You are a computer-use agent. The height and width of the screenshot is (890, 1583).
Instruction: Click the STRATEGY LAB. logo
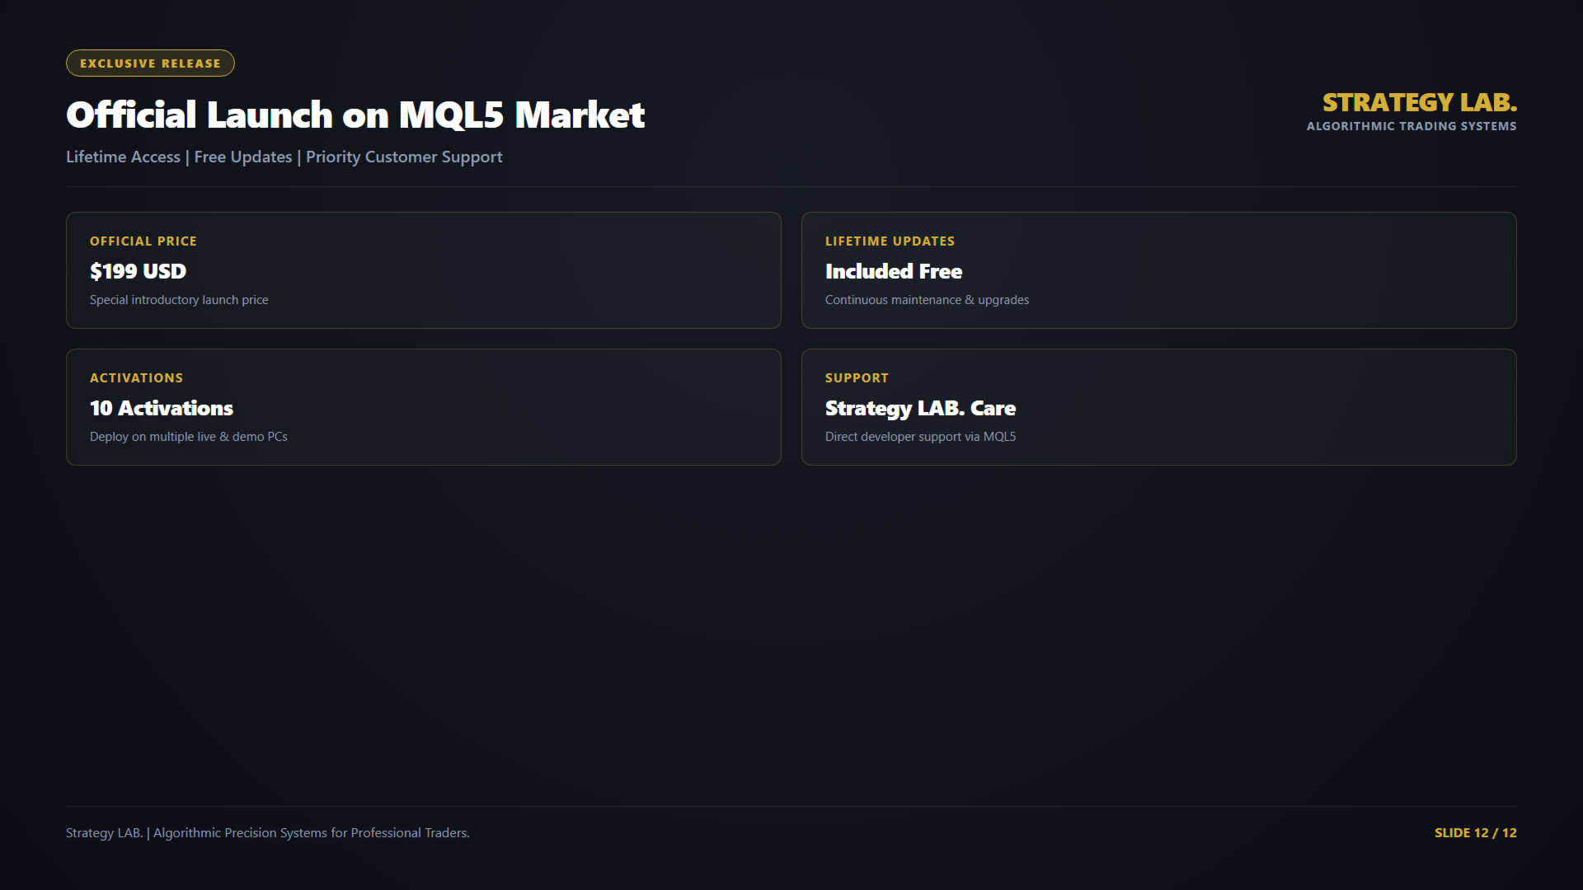click(x=1419, y=102)
